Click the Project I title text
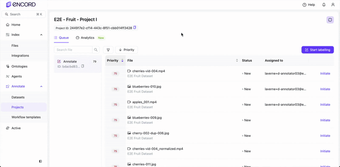This screenshot has width=340, height=167. [x=76, y=20]
